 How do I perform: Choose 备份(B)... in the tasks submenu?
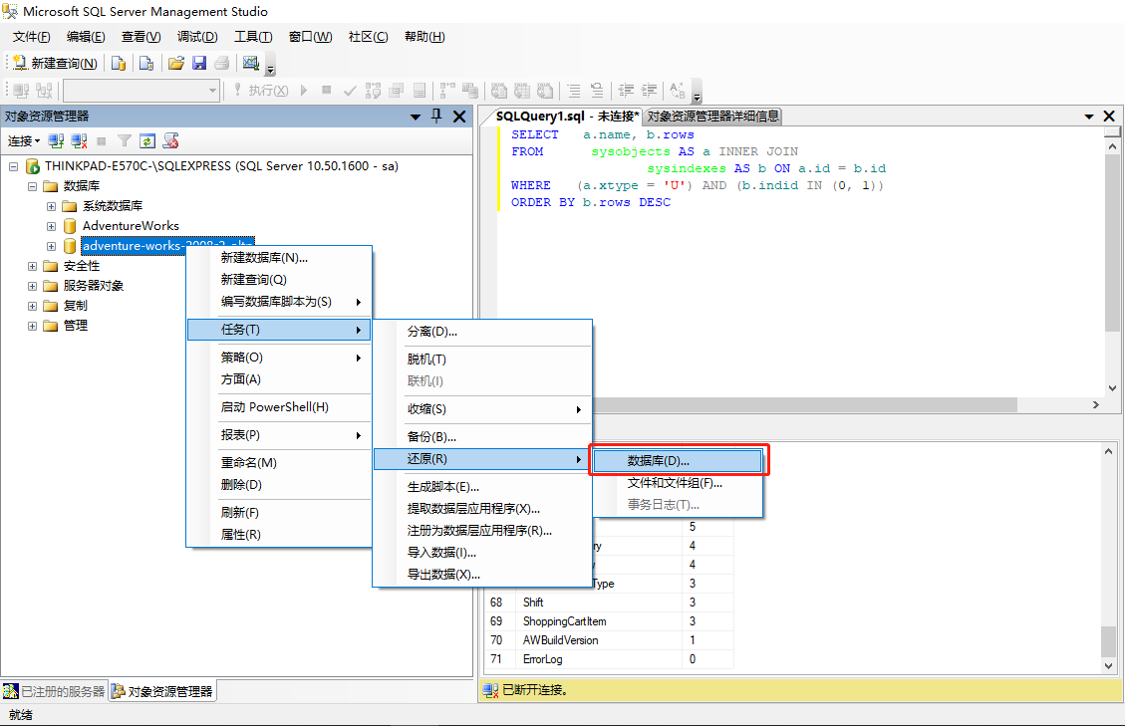483,437
